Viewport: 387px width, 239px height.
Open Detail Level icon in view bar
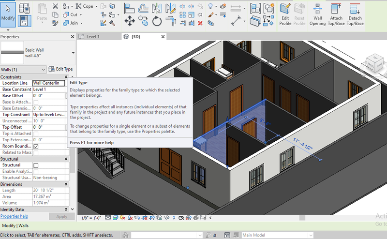pyautogui.click(x=108, y=218)
